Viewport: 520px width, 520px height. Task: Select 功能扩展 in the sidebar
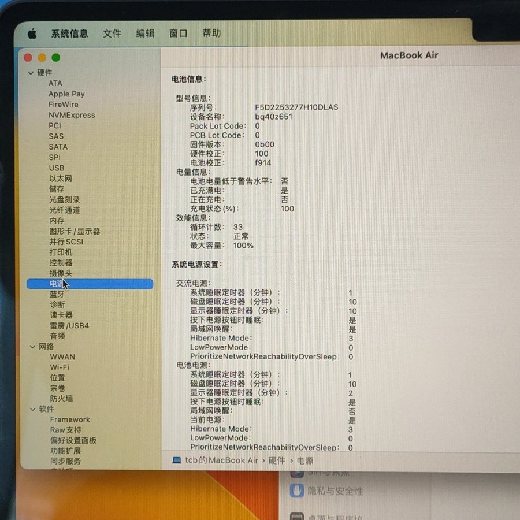point(65,451)
